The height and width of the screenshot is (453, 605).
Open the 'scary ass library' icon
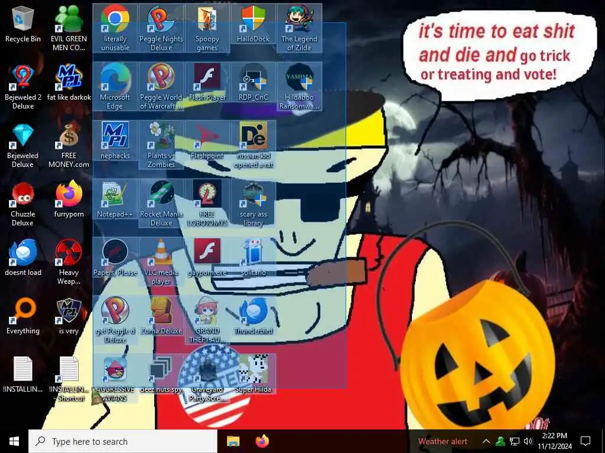(x=253, y=203)
